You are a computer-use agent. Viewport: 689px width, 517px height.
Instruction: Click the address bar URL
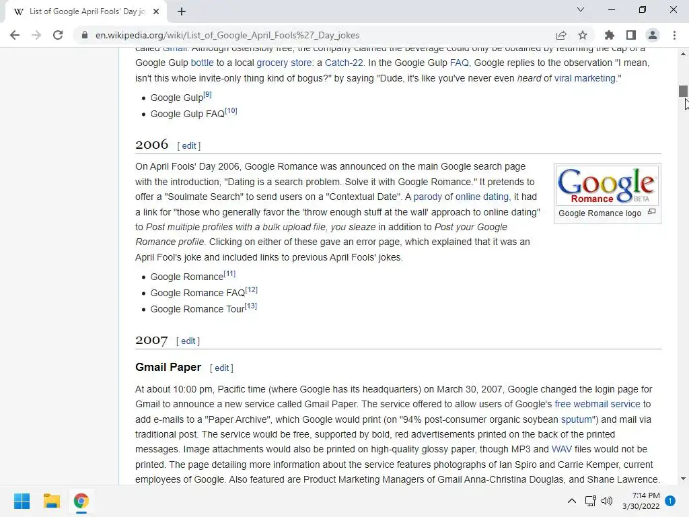227,35
